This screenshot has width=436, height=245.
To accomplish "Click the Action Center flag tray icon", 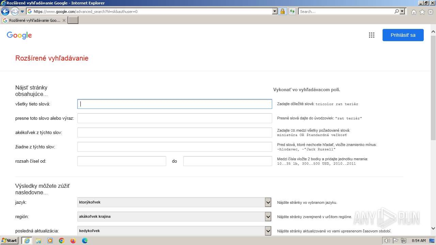I will pos(395,241).
